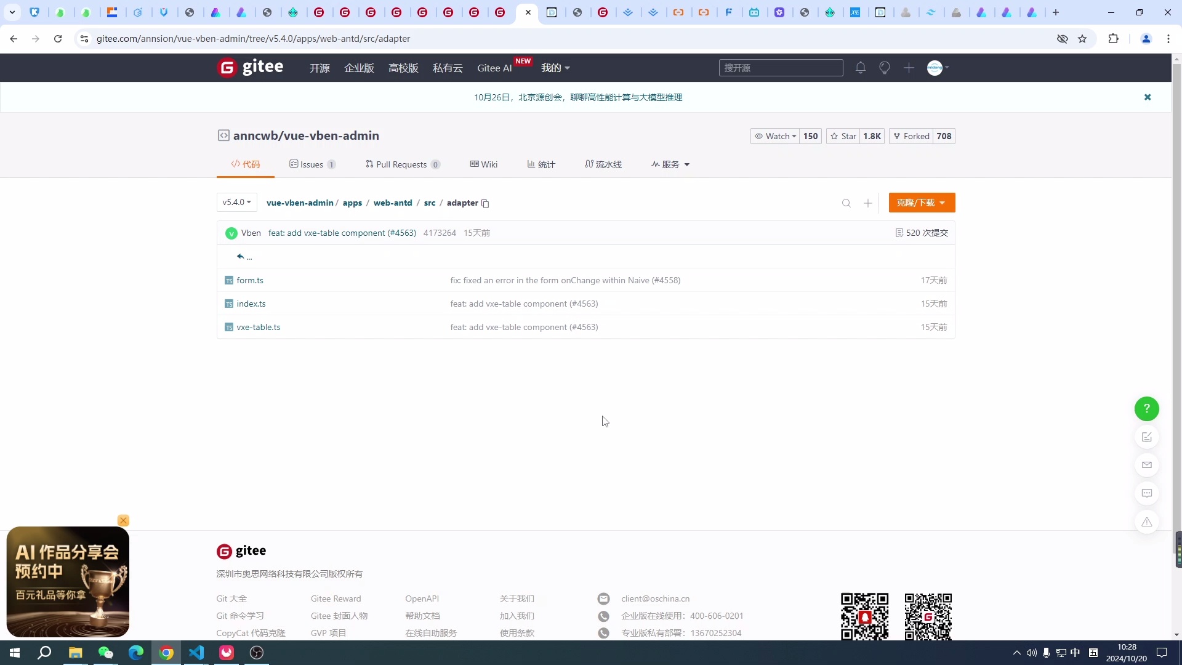Open feedback mail icon on right sidebar
This screenshot has width=1182, height=665.
1146,465
